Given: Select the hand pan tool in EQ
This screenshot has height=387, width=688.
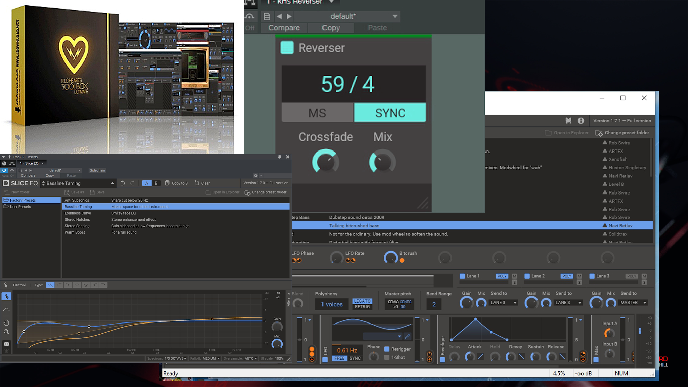Looking at the screenshot, I should pos(6,322).
